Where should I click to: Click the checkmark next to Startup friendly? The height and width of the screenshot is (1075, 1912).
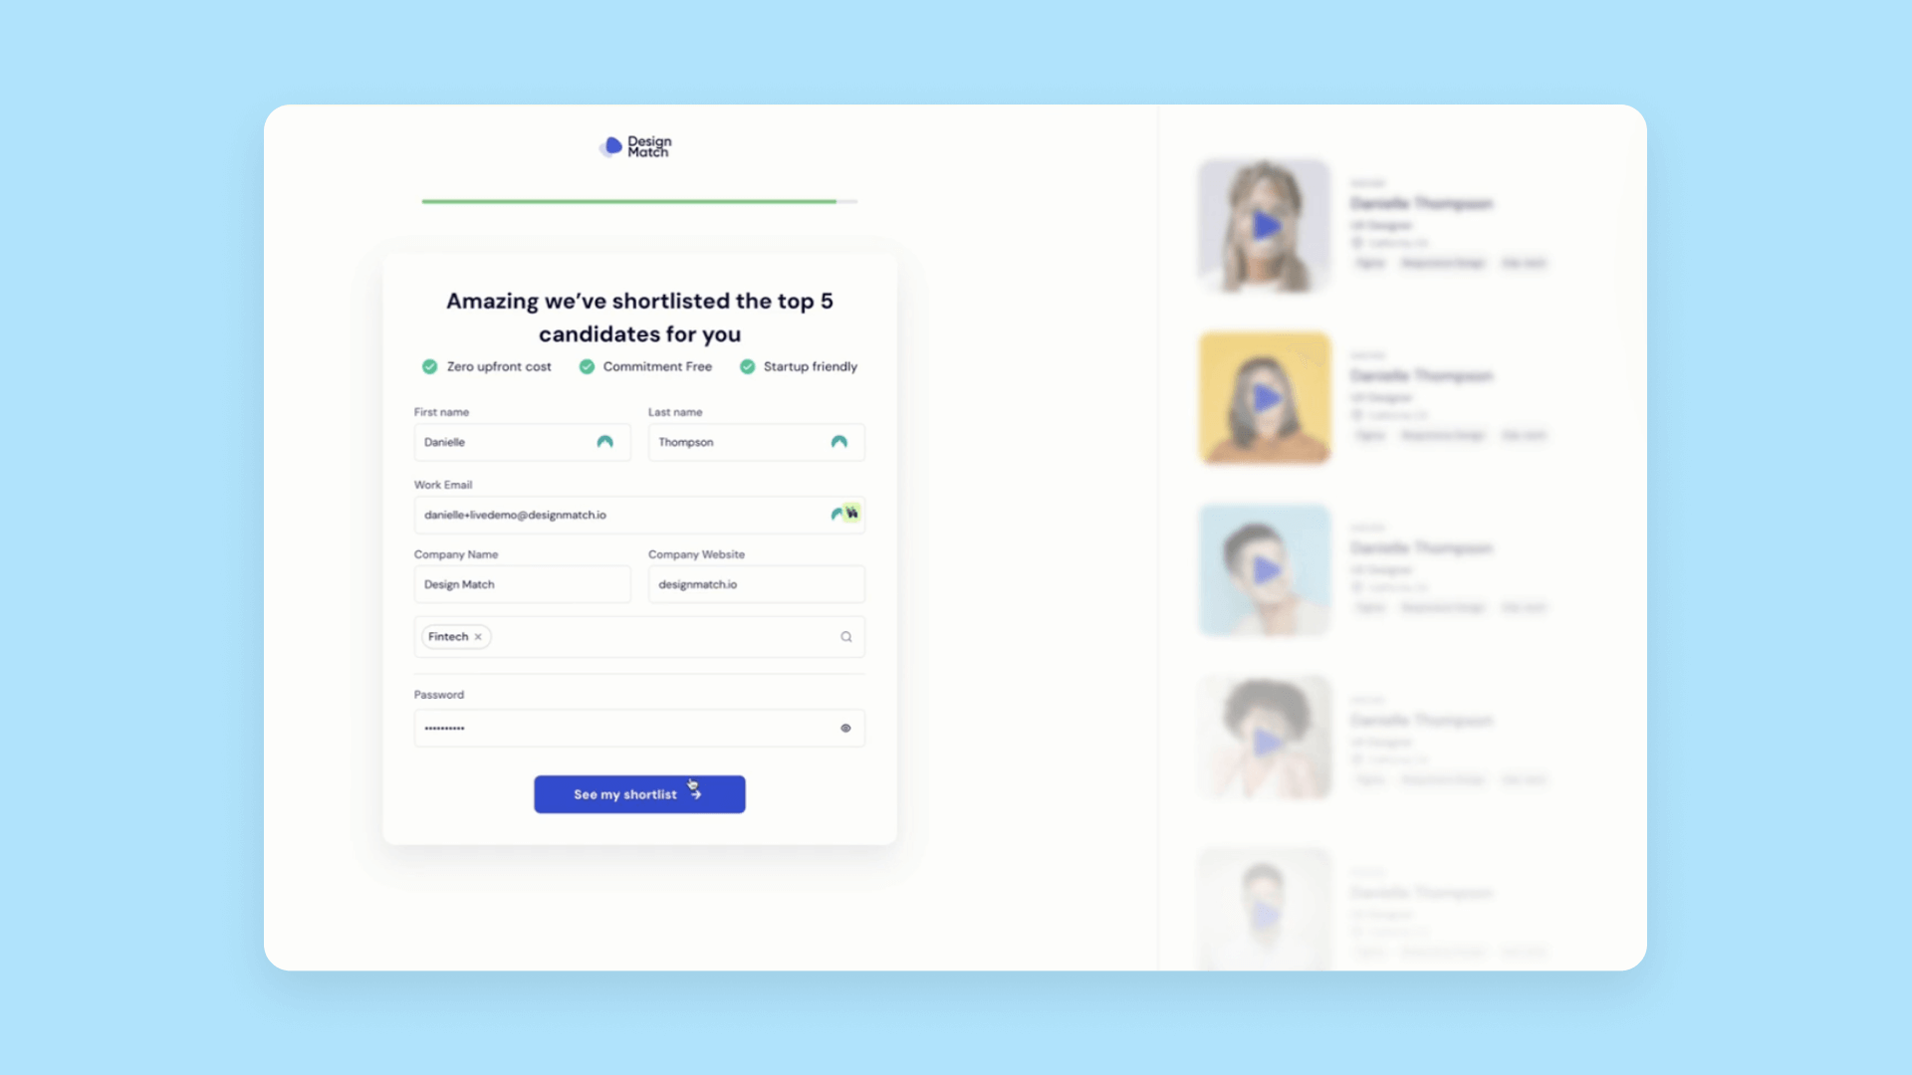(746, 366)
